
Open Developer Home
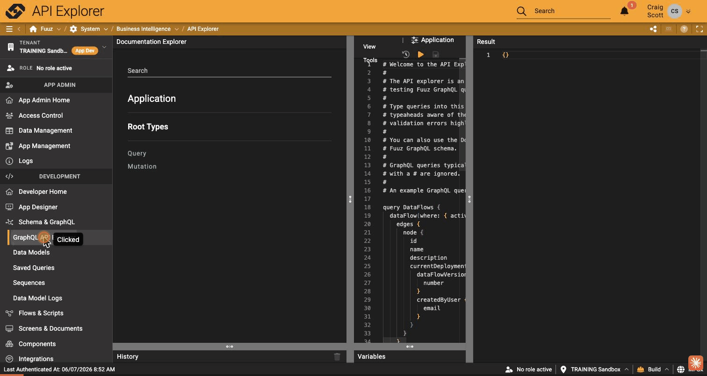[43, 192]
